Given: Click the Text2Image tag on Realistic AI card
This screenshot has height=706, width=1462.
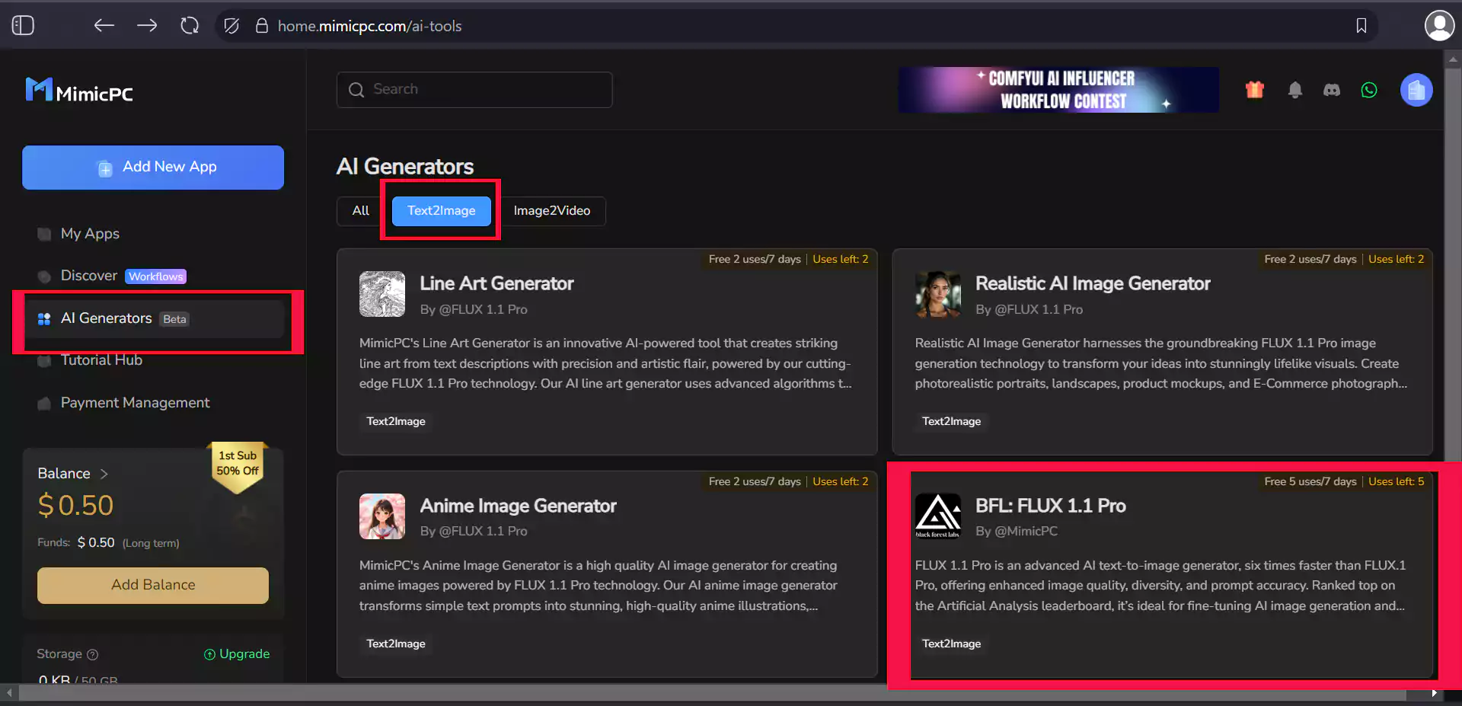Looking at the screenshot, I should click(951, 421).
